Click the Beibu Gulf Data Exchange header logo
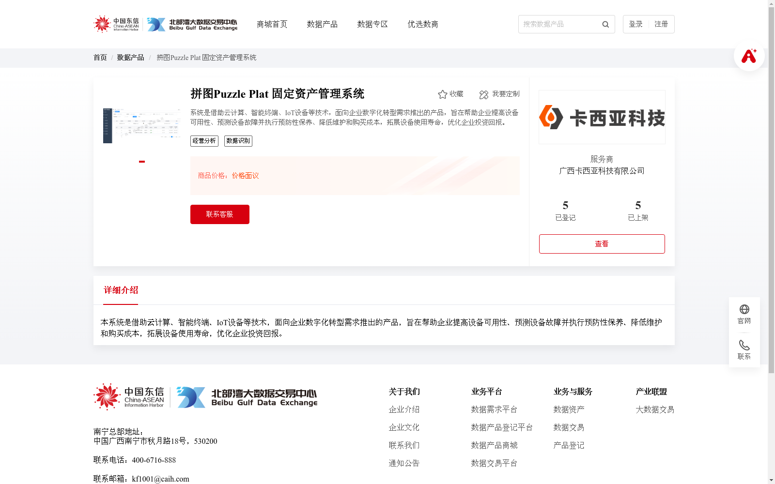The height and width of the screenshot is (484, 775). click(x=192, y=24)
